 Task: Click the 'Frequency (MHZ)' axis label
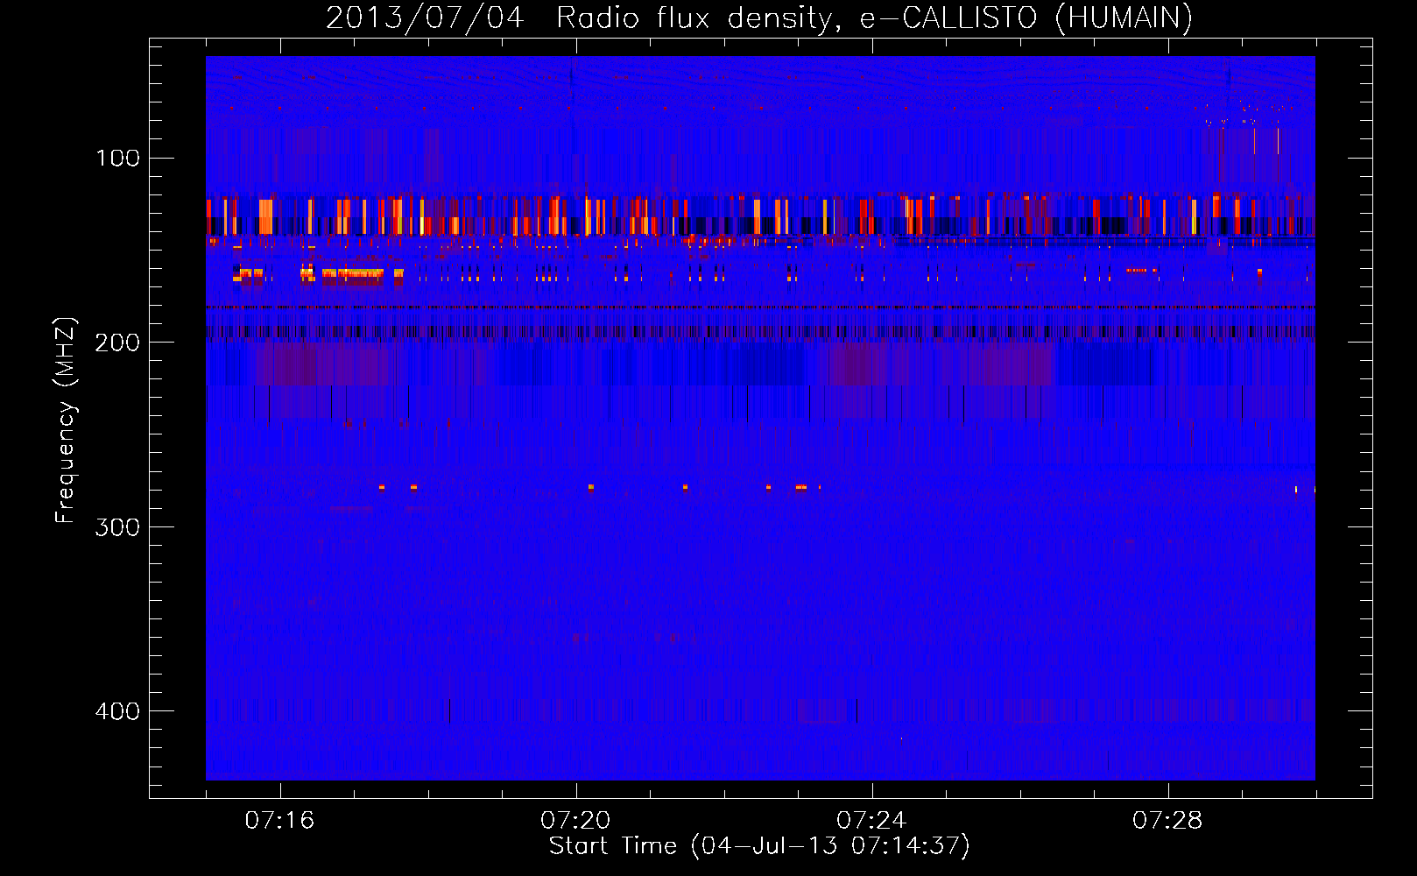pyautogui.click(x=67, y=420)
